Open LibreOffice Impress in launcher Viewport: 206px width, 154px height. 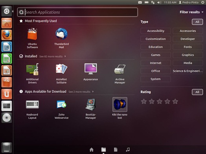click(7, 70)
